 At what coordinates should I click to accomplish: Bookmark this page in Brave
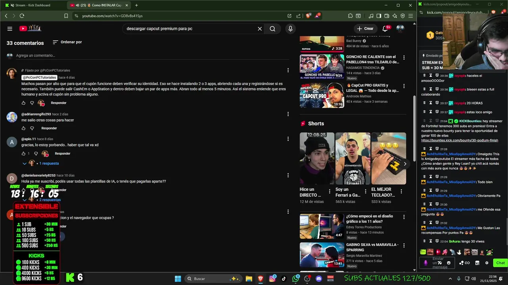coord(66,16)
